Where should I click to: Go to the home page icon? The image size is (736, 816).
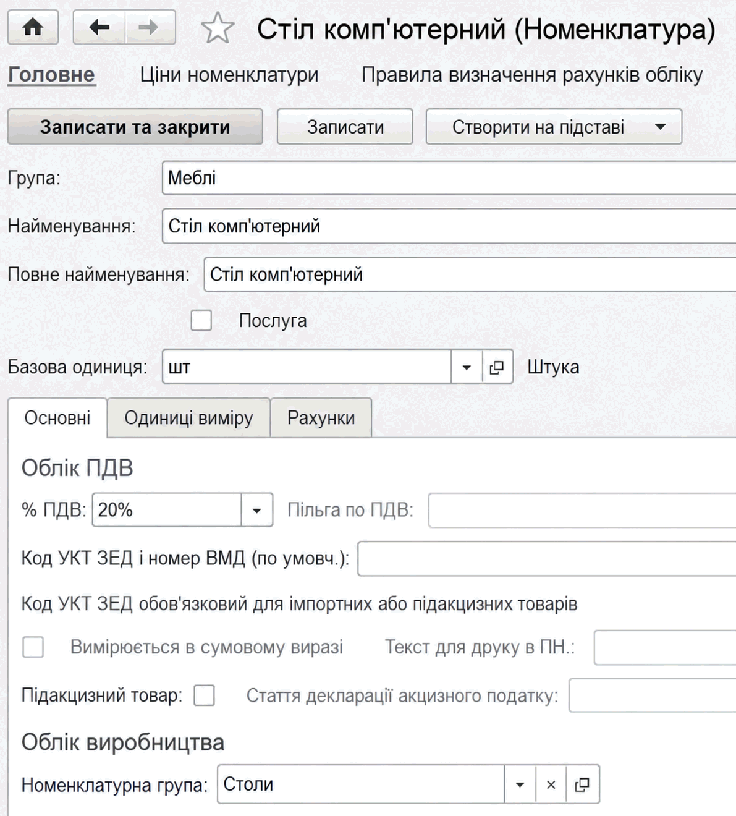click(x=33, y=28)
